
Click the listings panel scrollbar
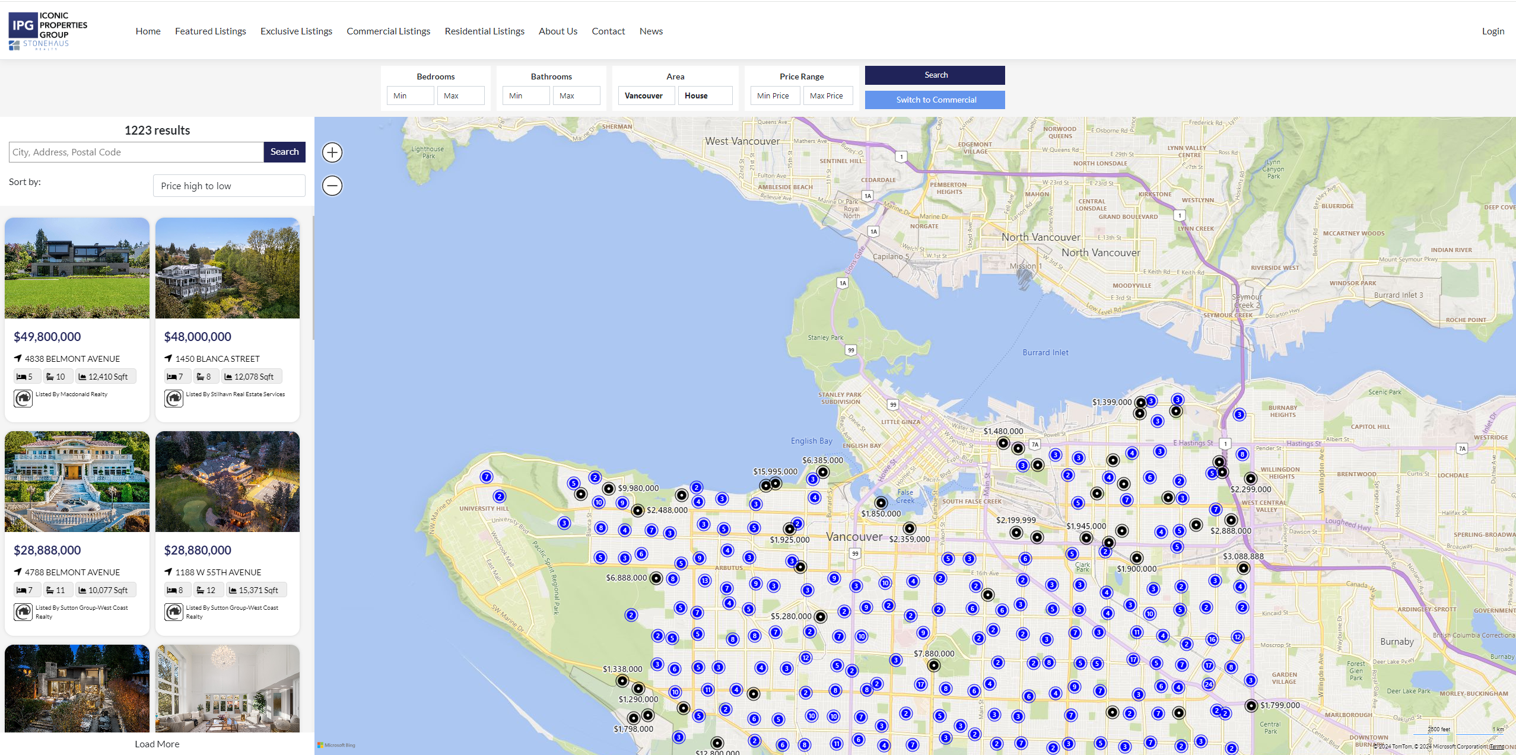(x=313, y=279)
